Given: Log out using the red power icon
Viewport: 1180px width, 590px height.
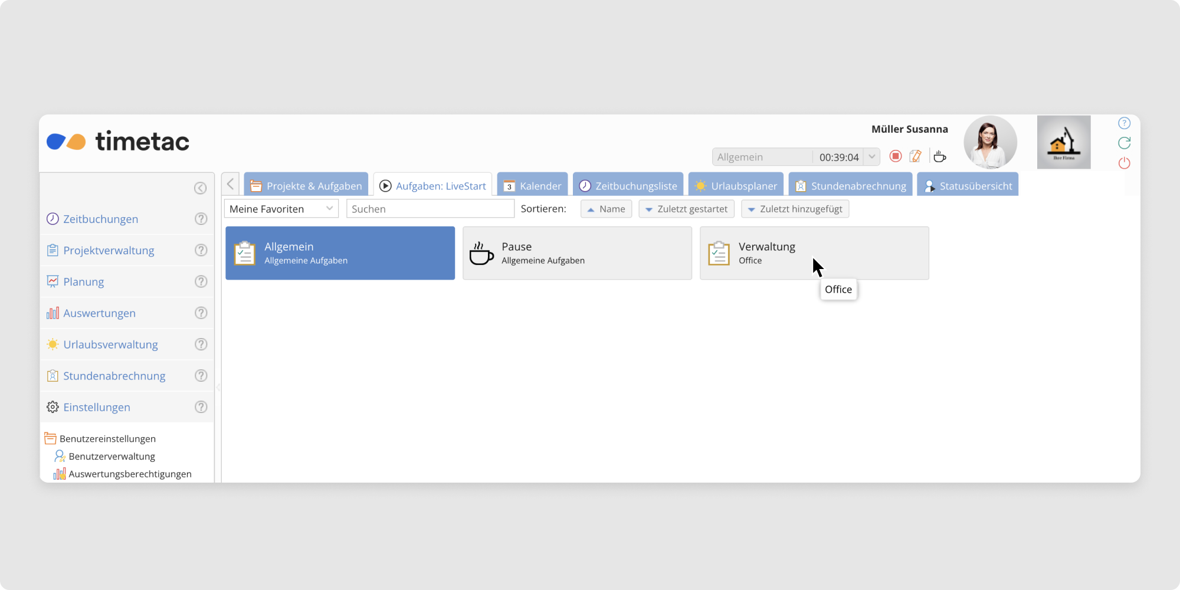Looking at the screenshot, I should 1124,163.
